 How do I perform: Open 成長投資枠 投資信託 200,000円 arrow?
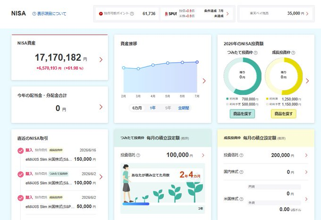click(306, 155)
